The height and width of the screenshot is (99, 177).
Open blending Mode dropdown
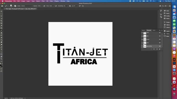tap(27, 6)
